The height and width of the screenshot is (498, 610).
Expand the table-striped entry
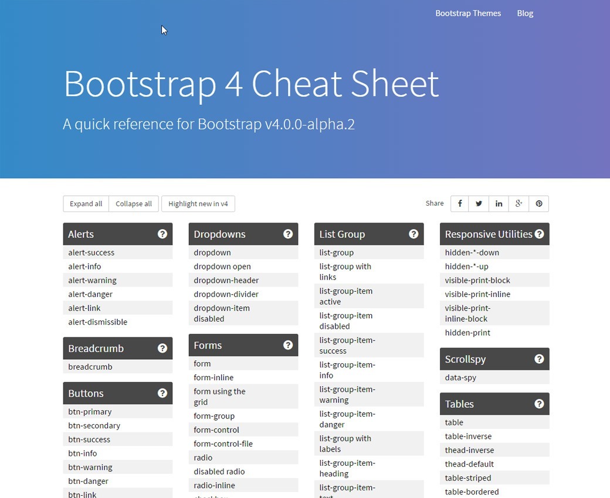point(467,478)
